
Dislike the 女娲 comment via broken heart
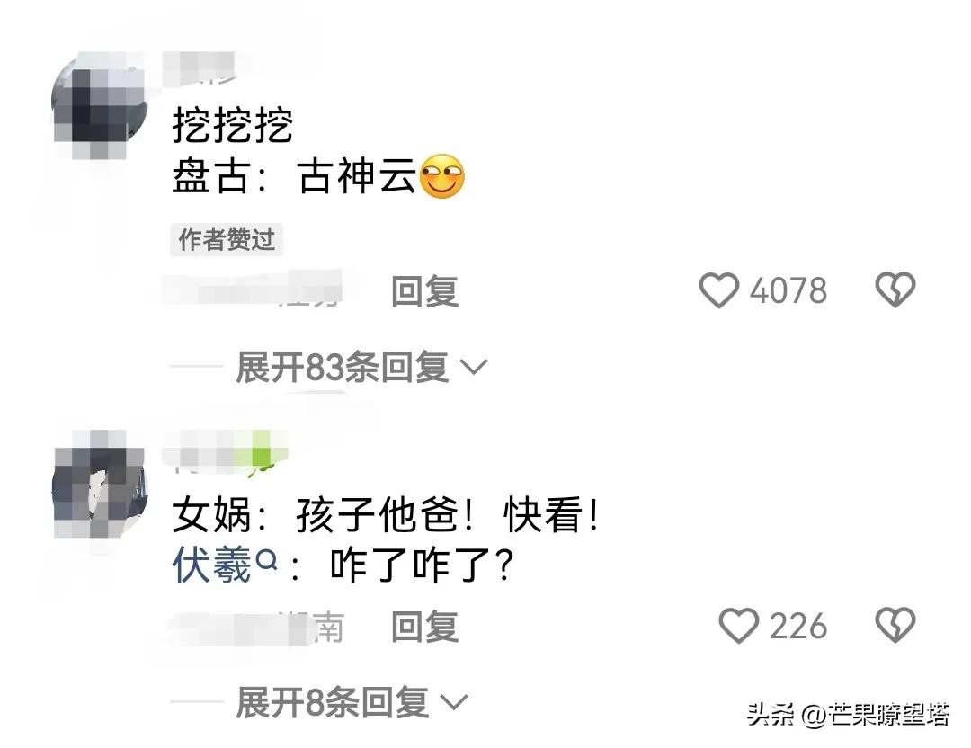click(895, 625)
